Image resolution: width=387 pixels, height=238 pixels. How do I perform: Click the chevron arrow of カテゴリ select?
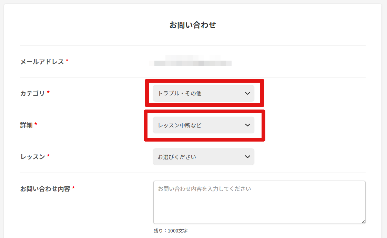coord(247,93)
